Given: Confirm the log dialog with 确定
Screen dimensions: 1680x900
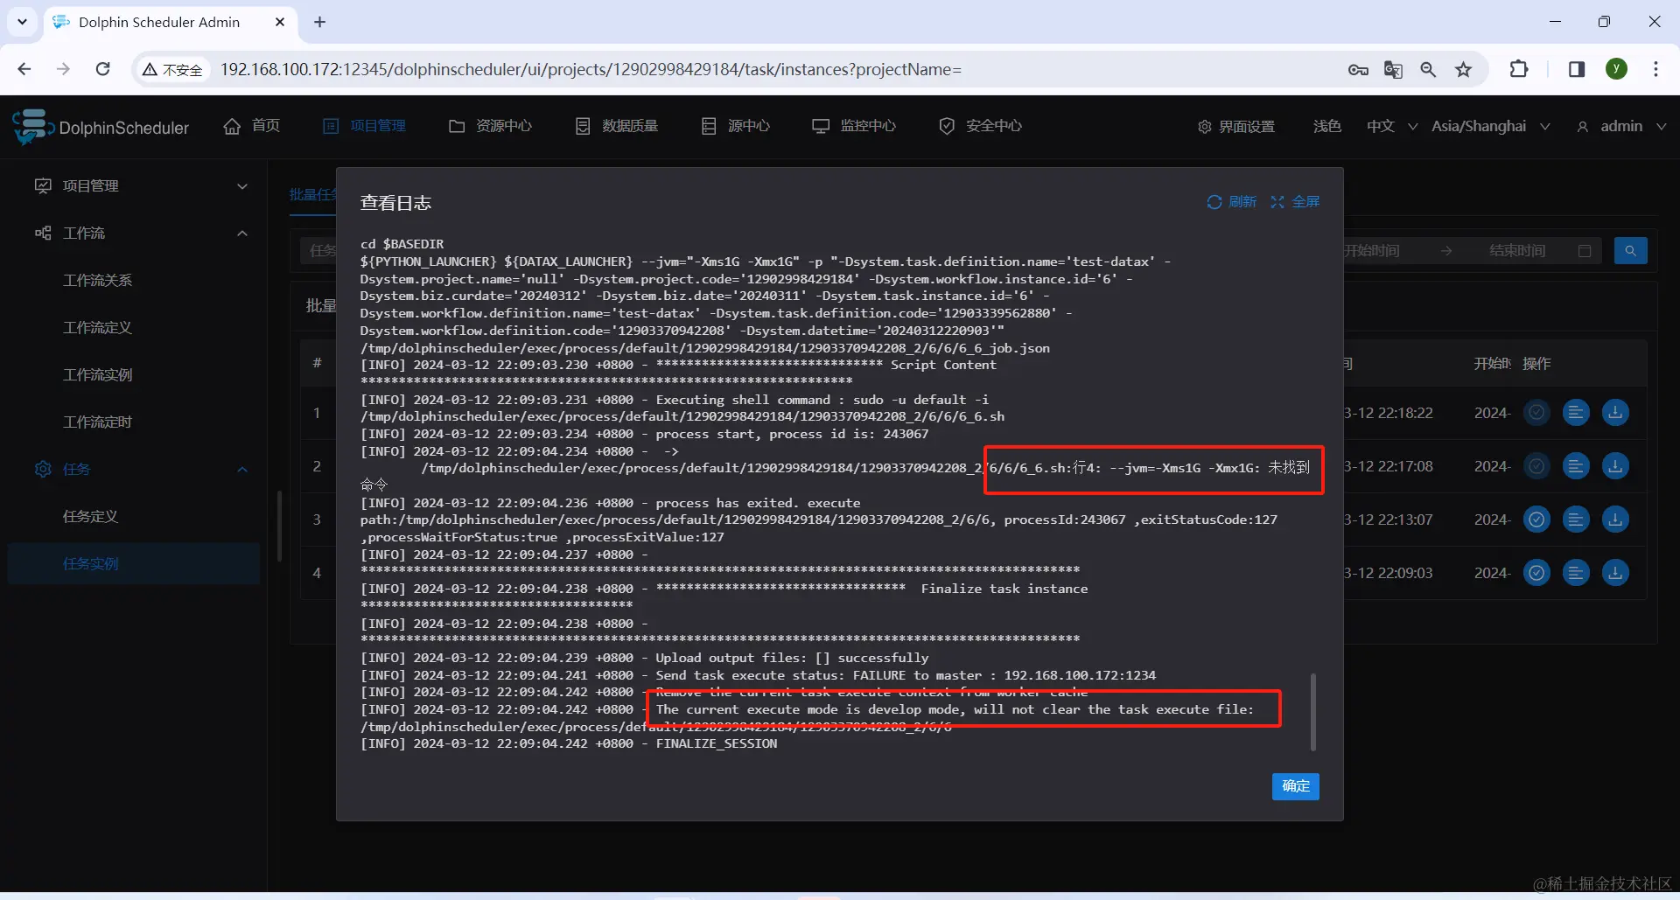Looking at the screenshot, I should point(1295,786).
